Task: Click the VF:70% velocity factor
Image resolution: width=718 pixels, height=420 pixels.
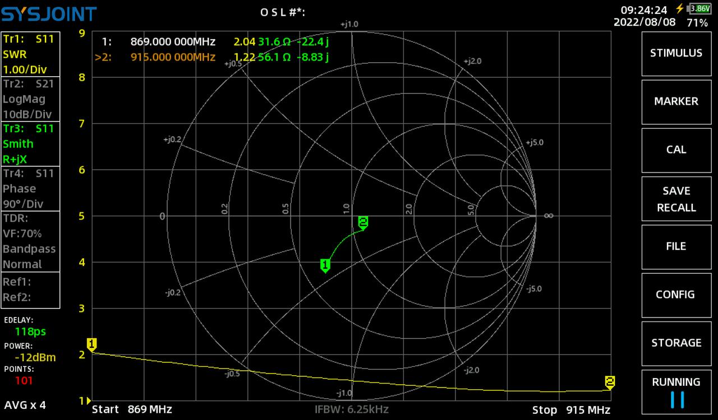Action: click(22, 234)
